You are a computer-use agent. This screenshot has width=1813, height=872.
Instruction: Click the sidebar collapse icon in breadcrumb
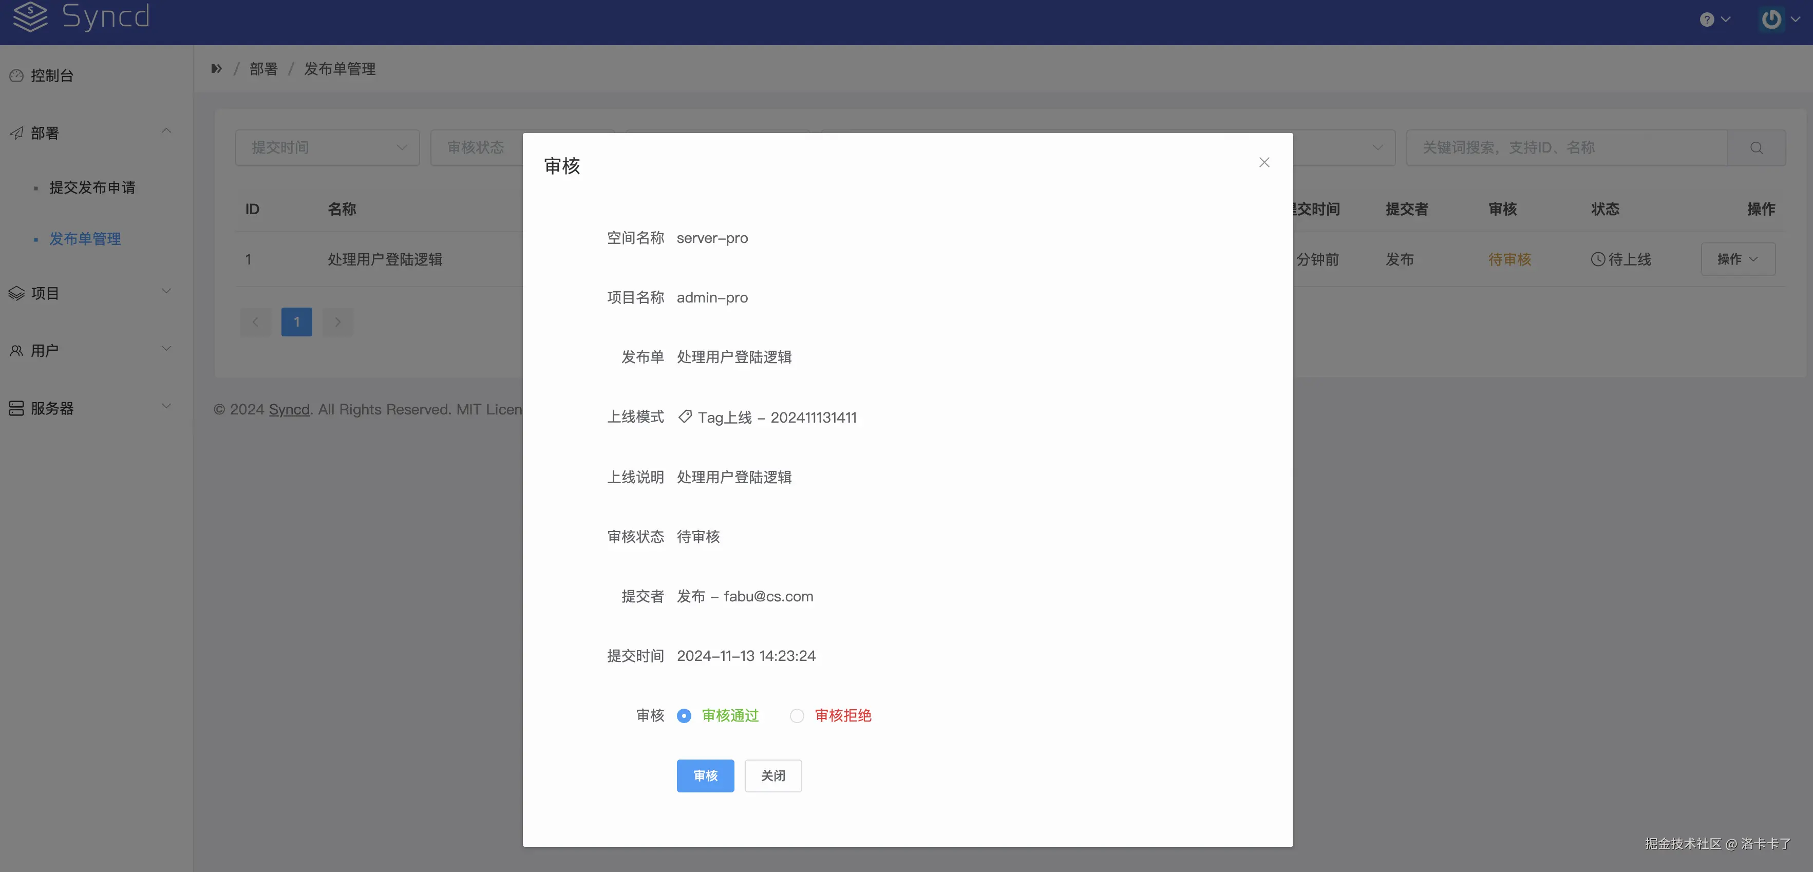click(x=216, y=69)
